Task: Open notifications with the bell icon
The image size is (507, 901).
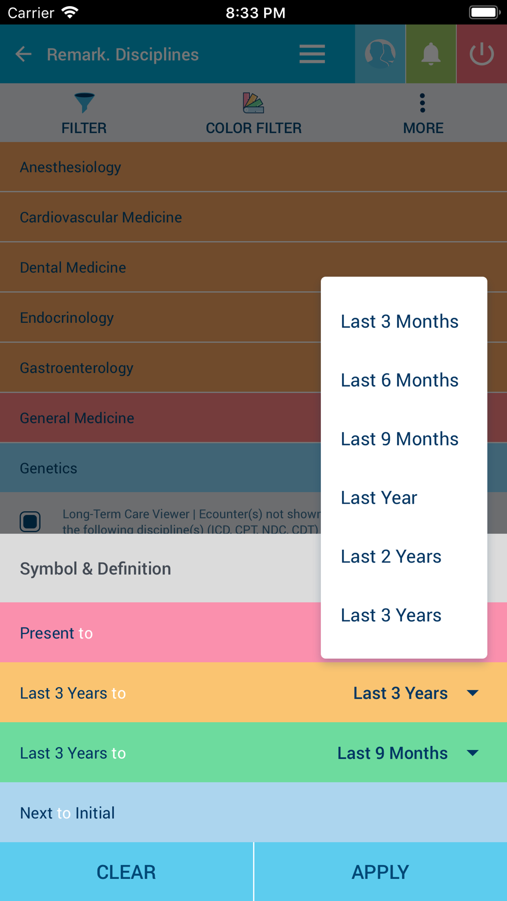Action: tap(431, 54)
